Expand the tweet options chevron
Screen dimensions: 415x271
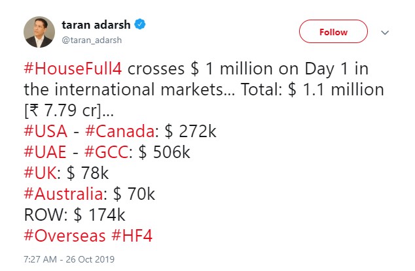(385, 32)
